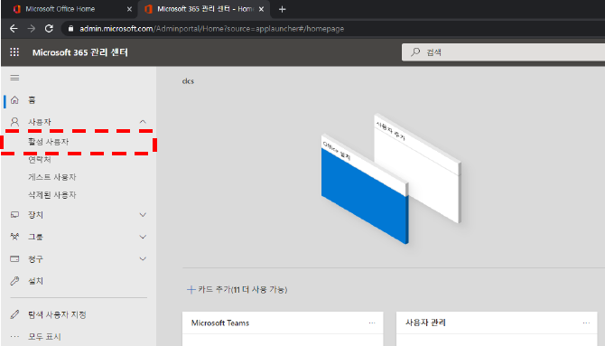Screen dimensions: 605x346
Task: Click the Microsoft Teams card title
Action: click(x=220, y=323)
